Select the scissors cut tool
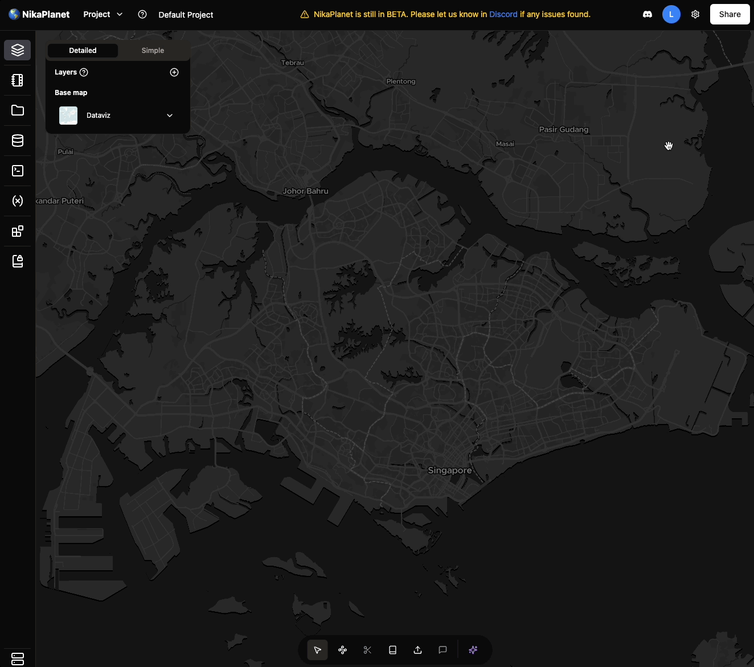The height and width of the screenshot is (667, 754). click(367, 650)
